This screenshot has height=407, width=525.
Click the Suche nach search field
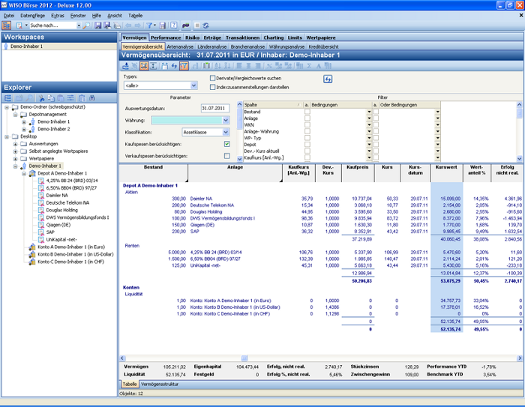tap(52, 25)
